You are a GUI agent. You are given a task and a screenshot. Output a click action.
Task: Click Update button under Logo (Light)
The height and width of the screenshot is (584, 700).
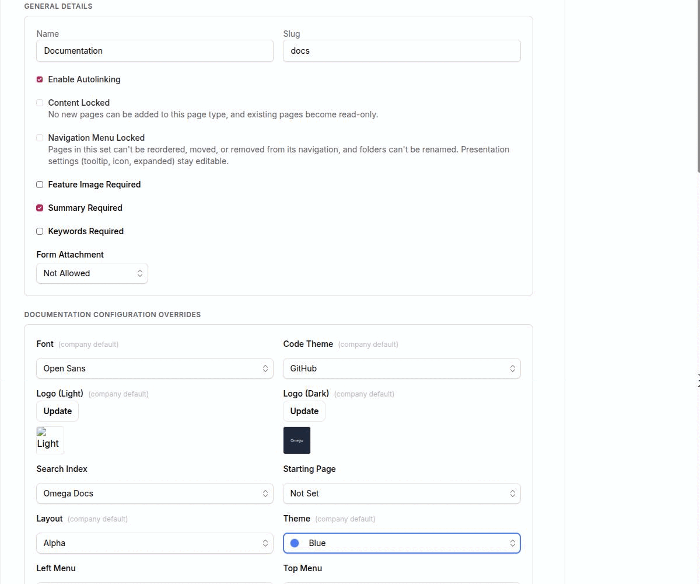pos(57,411)
